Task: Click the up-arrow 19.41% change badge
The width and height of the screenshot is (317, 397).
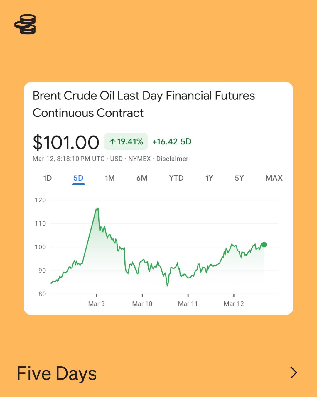Action: [x=126, y=141]
